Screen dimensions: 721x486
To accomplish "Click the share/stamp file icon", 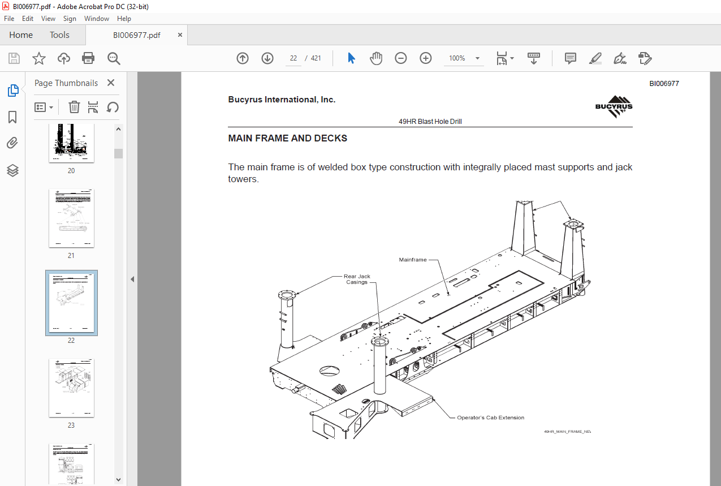I will [x=645, y=58].
